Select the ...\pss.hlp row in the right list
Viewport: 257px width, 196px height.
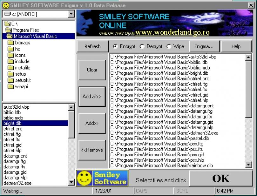(x=178, y=160)
